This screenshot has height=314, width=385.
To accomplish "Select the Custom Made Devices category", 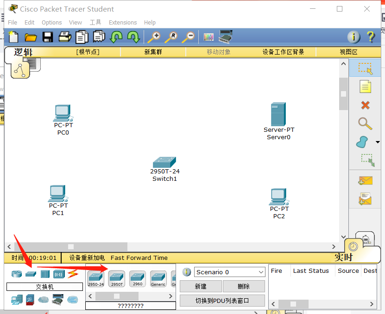I will (x=58, y=300).
